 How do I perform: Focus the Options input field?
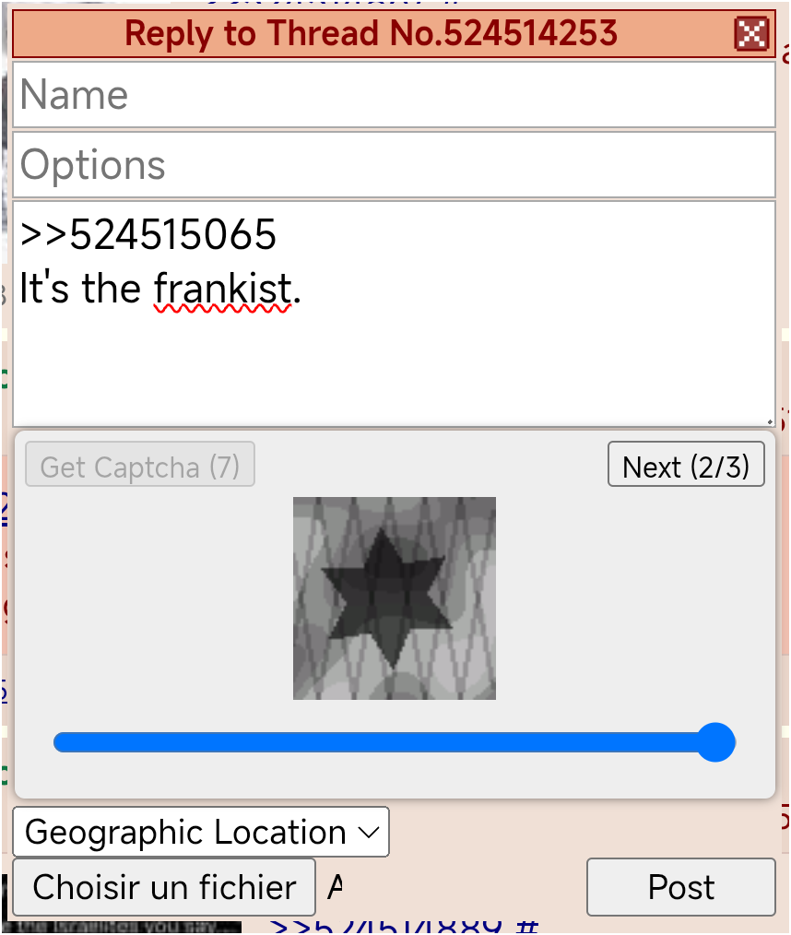click(394, 164)
